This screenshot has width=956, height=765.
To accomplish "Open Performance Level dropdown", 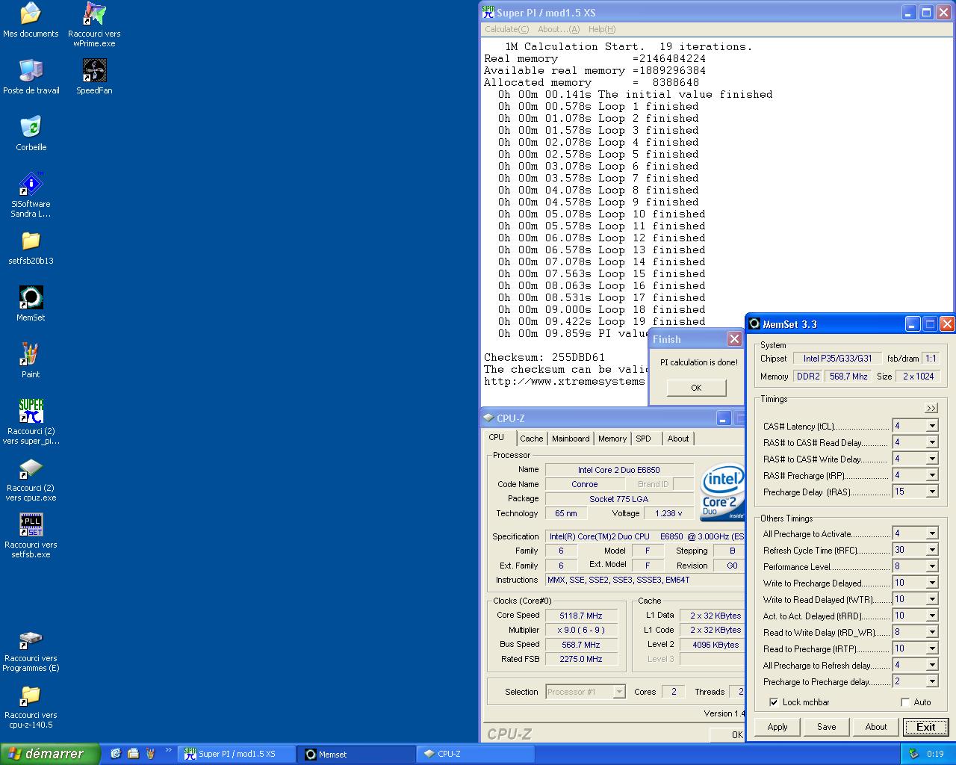I will (x=932, y=566).
